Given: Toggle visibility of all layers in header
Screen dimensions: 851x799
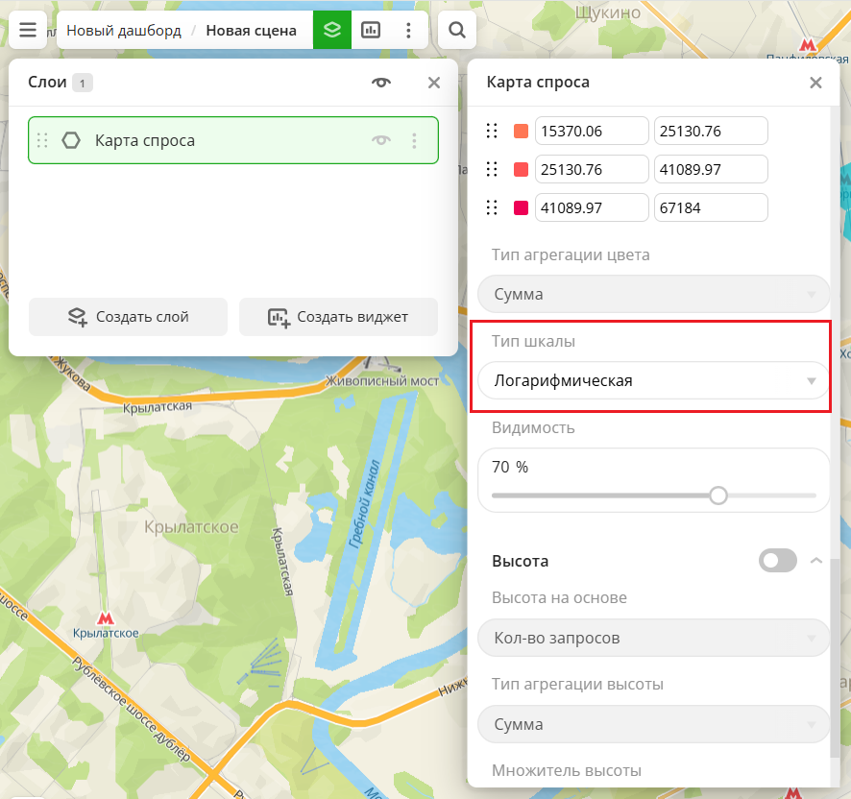Looking at the screenshot, I should point(381,83).
